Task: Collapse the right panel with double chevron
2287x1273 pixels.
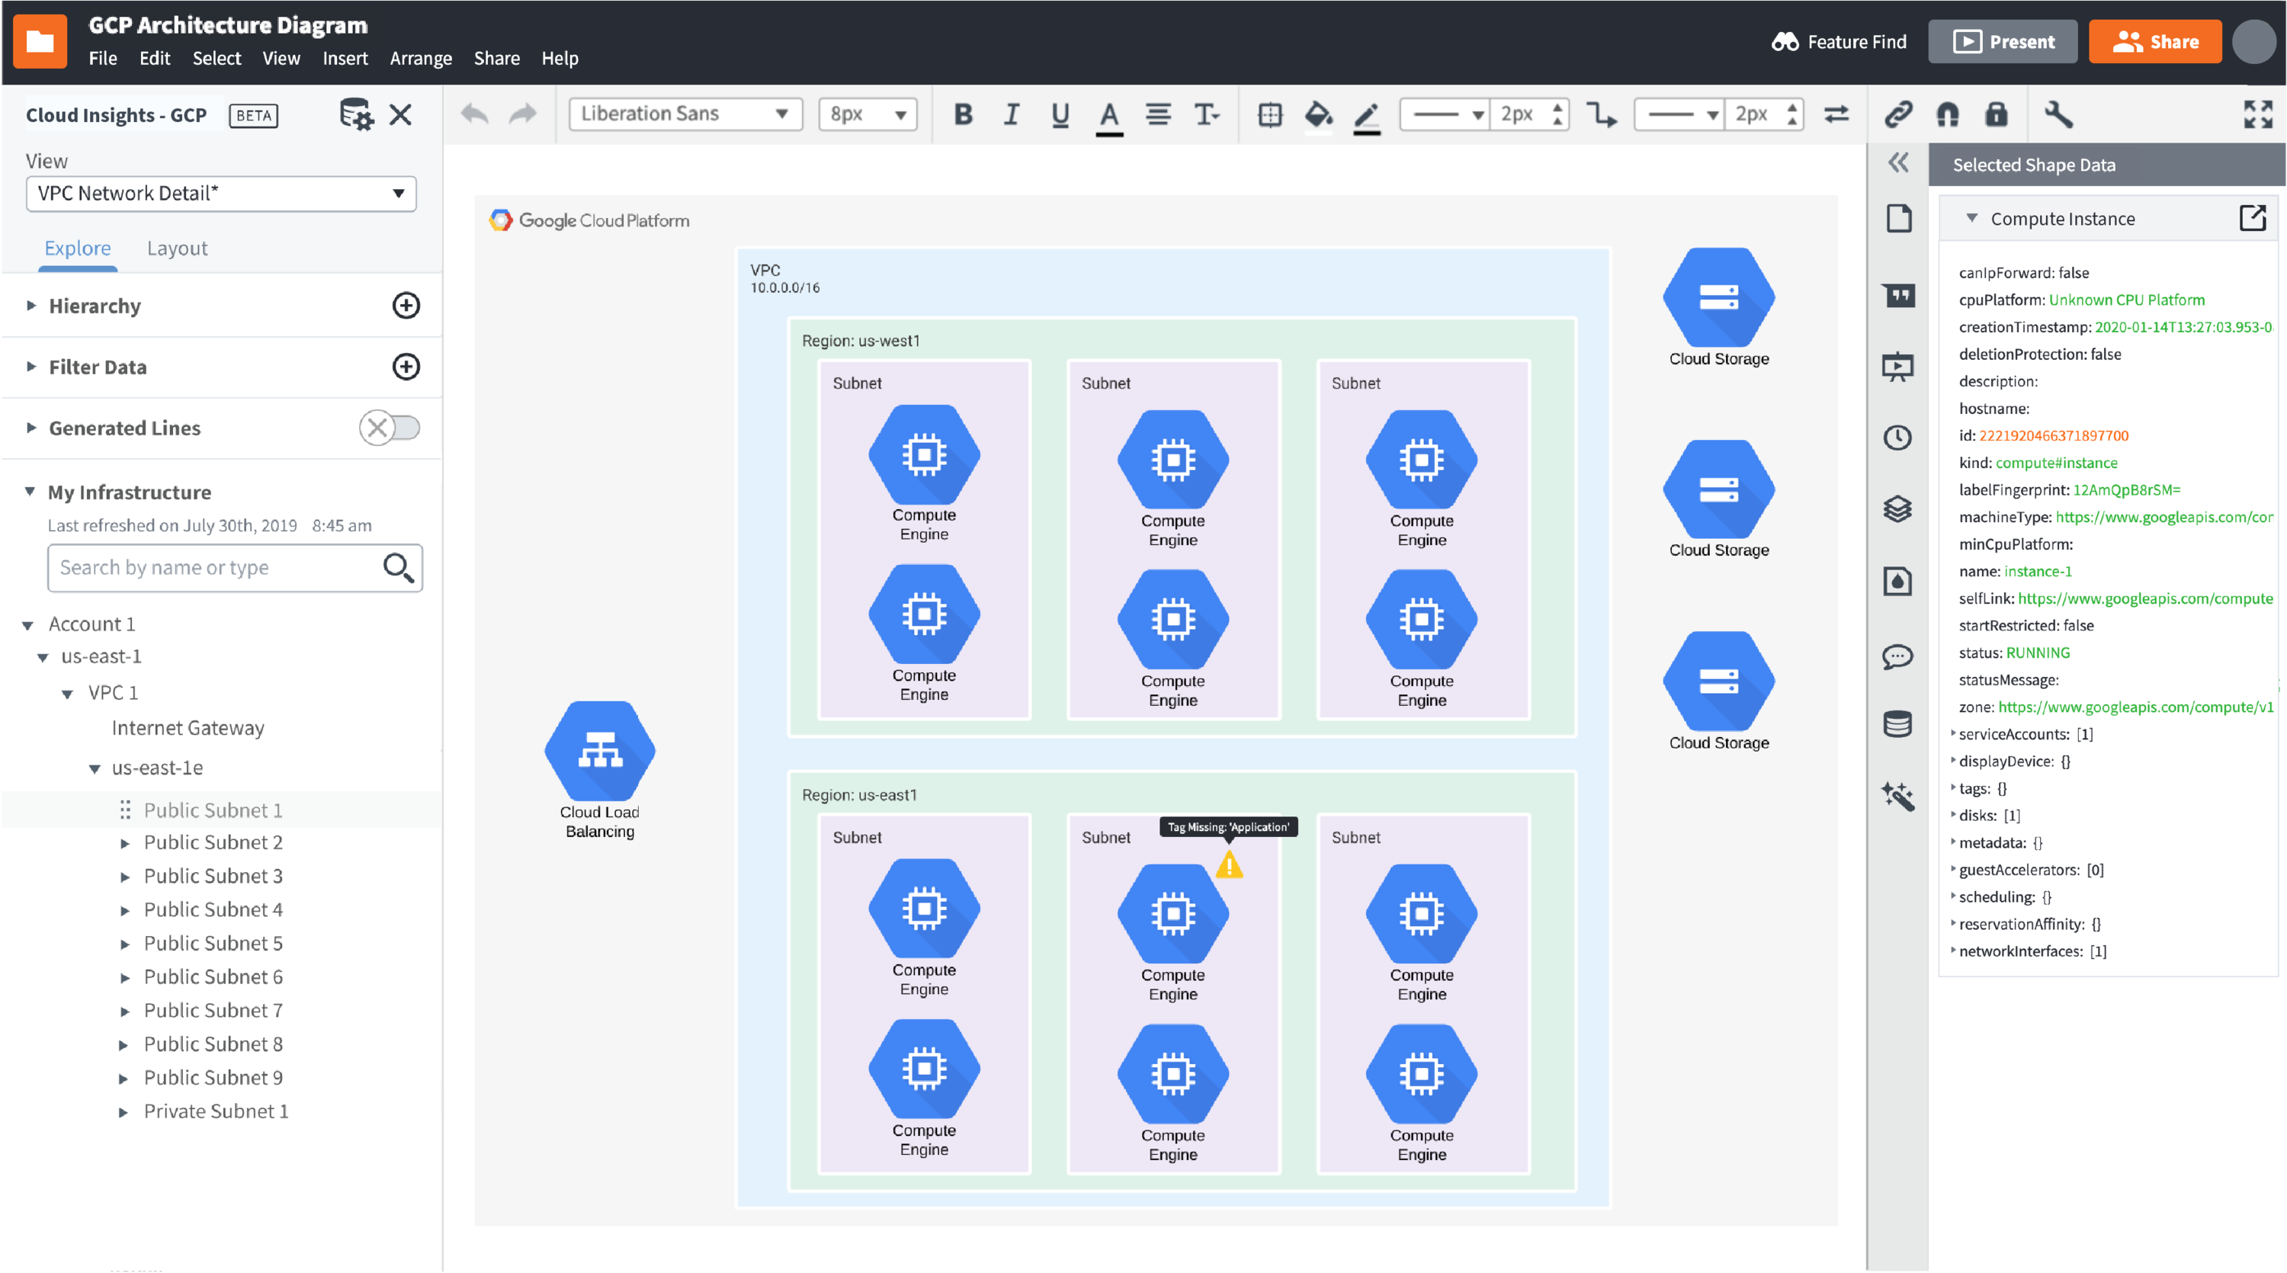Action: [1898, 162]
